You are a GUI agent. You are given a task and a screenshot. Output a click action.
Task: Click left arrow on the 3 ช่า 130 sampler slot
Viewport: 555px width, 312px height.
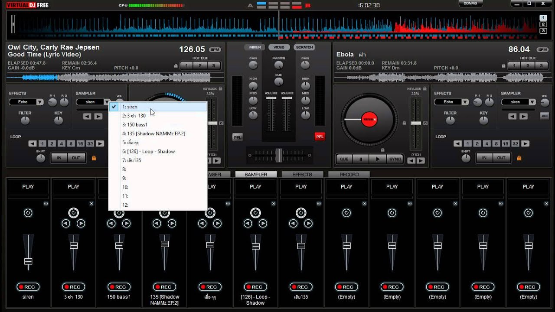(66, 224)
